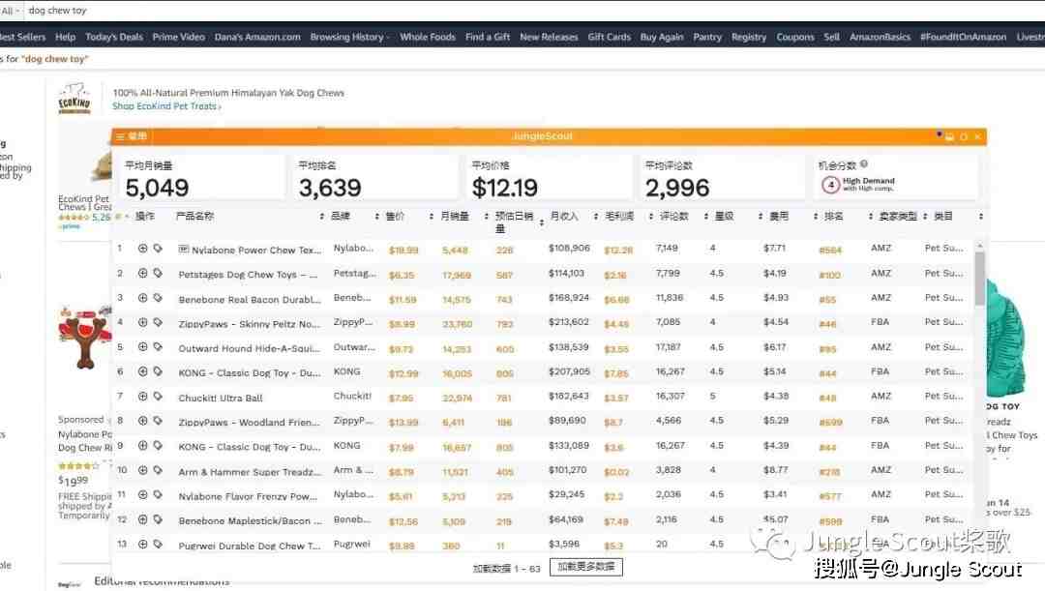
Task: Click the EcoKind brand logo thumbnail
Action: 74,99
